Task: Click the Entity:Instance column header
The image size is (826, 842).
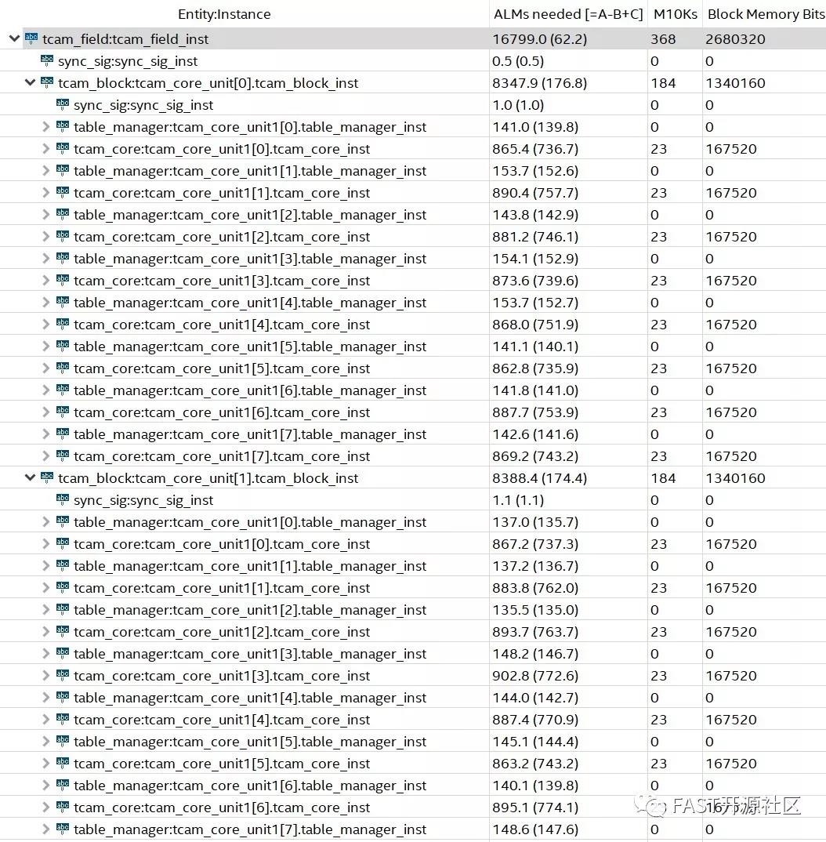Action: [224, 14]
